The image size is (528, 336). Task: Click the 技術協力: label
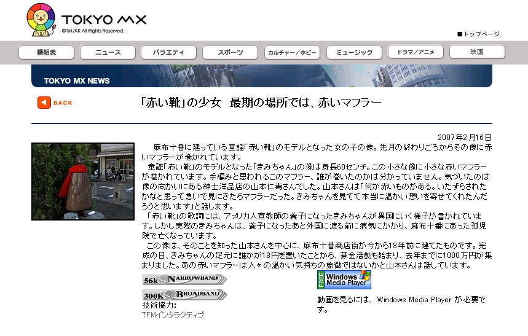pyautogui.click(x=159, y=305)
